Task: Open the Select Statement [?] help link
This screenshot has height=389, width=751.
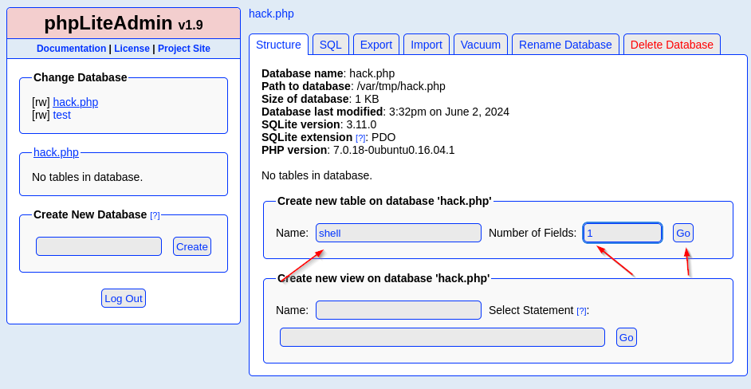Action: tap(581, 311)
